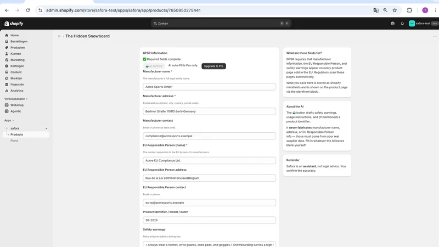
Task: Click the 'GPSR Information' heading
Action: [155, 53]
